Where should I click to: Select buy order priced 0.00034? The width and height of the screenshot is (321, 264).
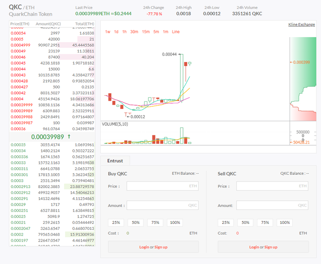[x=52, y=151]
